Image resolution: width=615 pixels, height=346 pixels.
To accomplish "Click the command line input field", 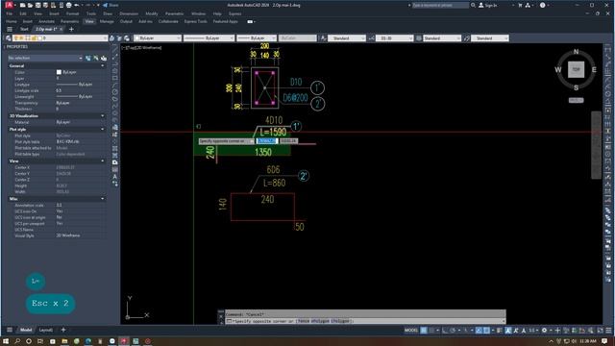I will (x=365, y=321).
